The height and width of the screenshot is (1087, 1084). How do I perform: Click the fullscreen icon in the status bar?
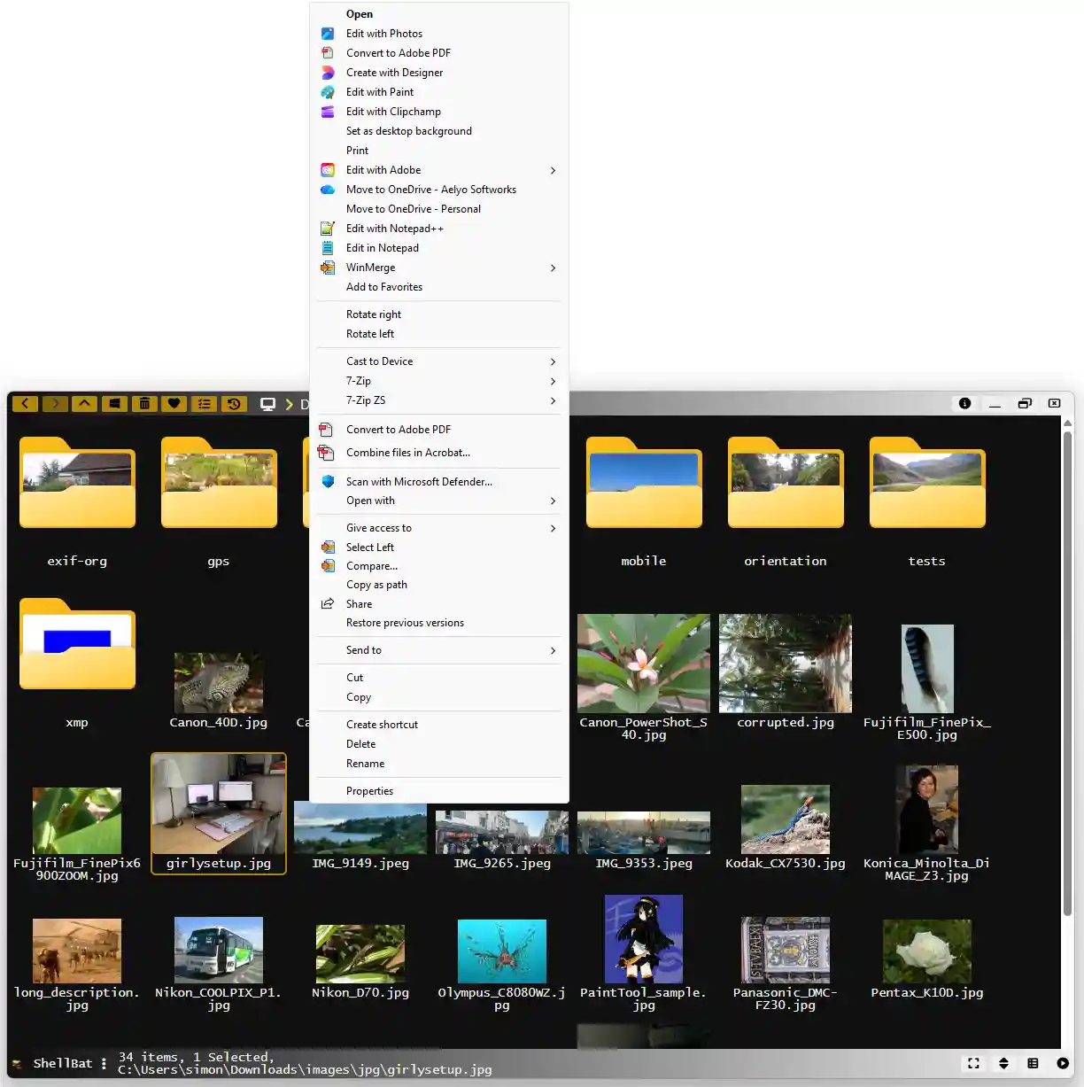(x=972, y=1063)
